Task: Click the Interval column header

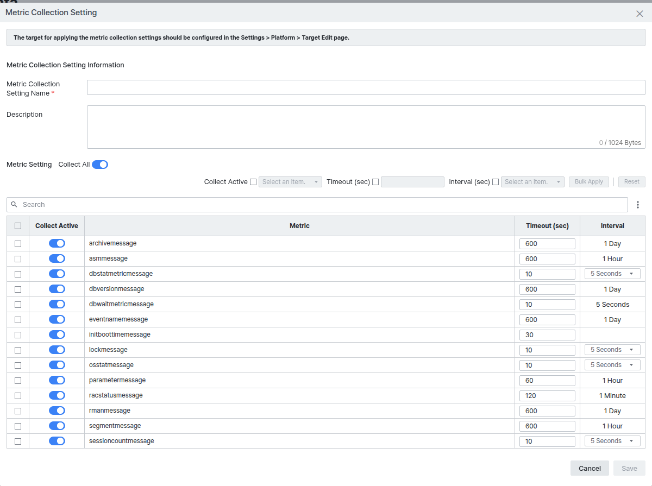Action: [612, 226]
